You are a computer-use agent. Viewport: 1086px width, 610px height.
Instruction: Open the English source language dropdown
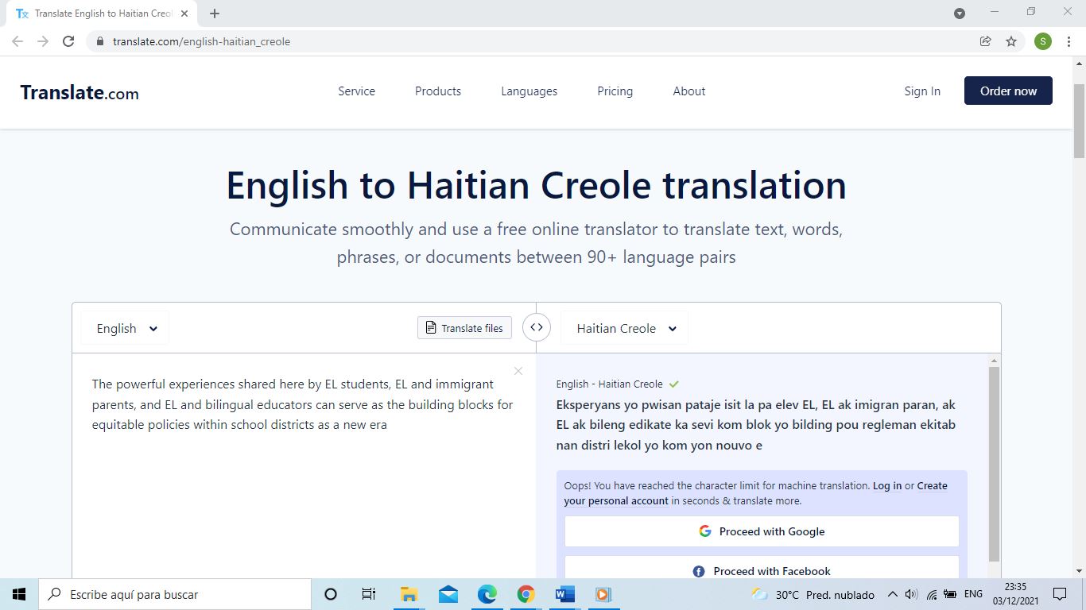tap(126, 328)
